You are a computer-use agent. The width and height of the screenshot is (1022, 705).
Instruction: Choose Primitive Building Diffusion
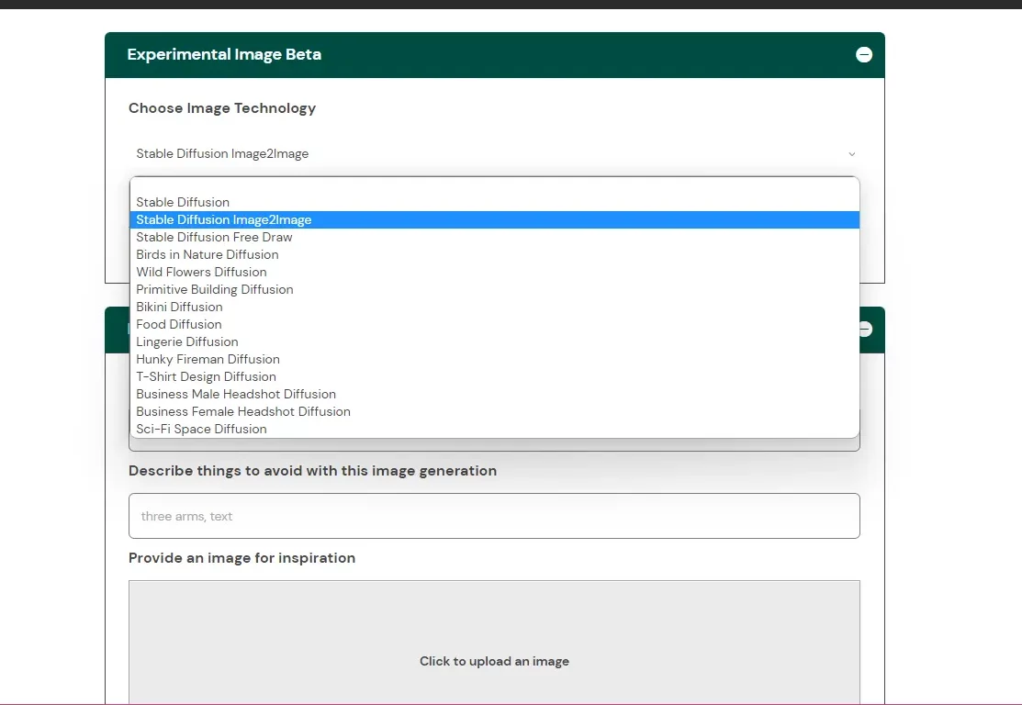[x=215, y=289]
